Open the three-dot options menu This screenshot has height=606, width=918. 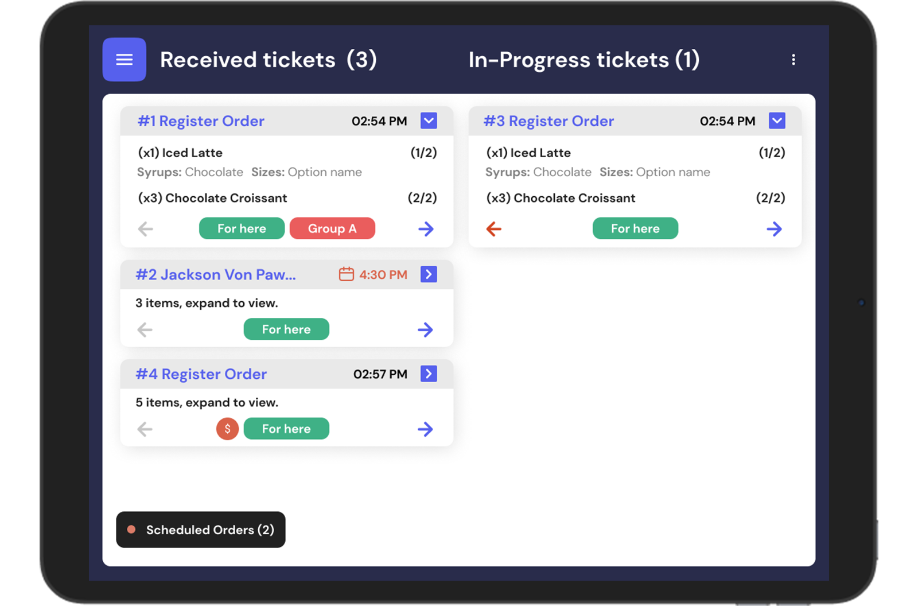click(793, 60)
